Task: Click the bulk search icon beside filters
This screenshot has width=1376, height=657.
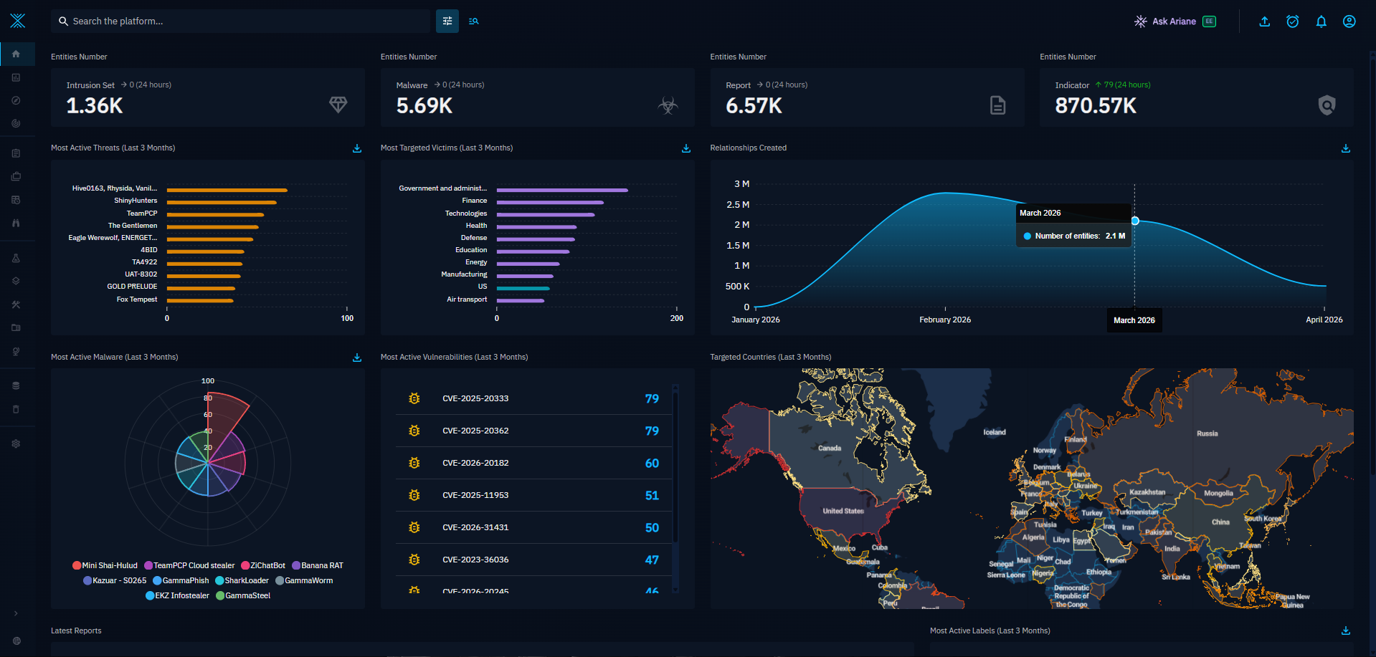Action: coord(474,21)
